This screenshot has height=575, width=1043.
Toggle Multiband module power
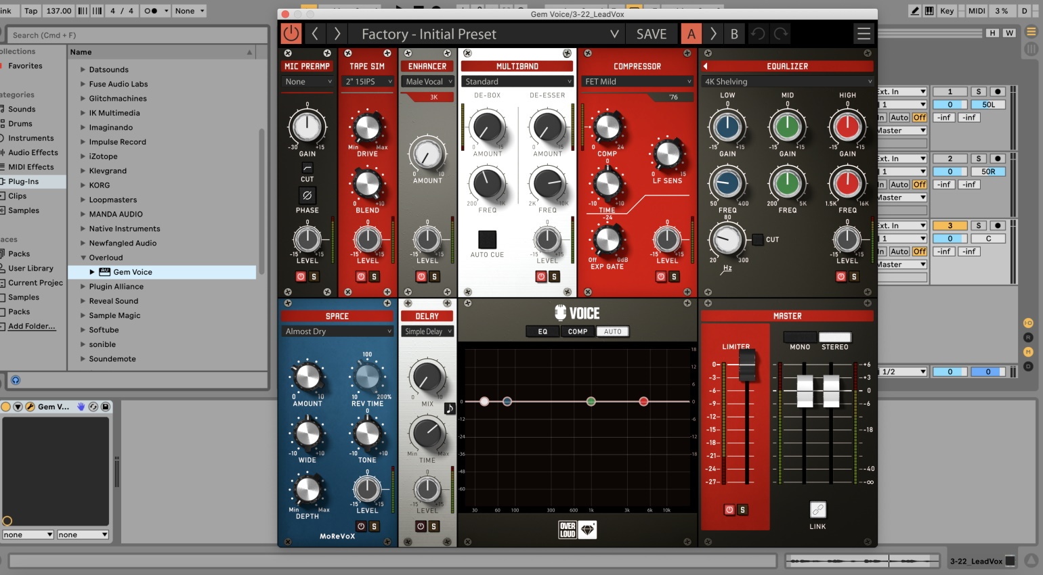point(541,277)
